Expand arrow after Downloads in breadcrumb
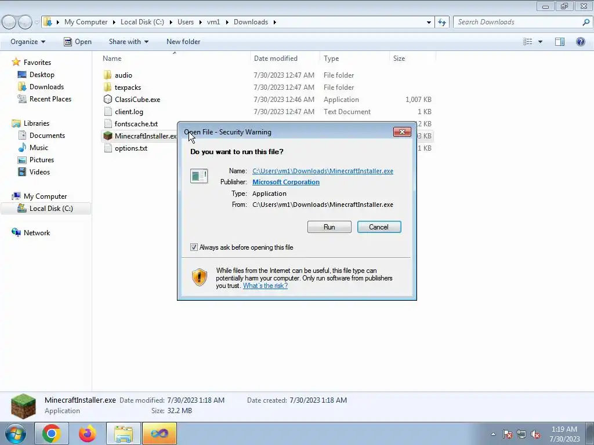This screenshot has width=594, height=445. pyautogui.click(x=274, y=23)
